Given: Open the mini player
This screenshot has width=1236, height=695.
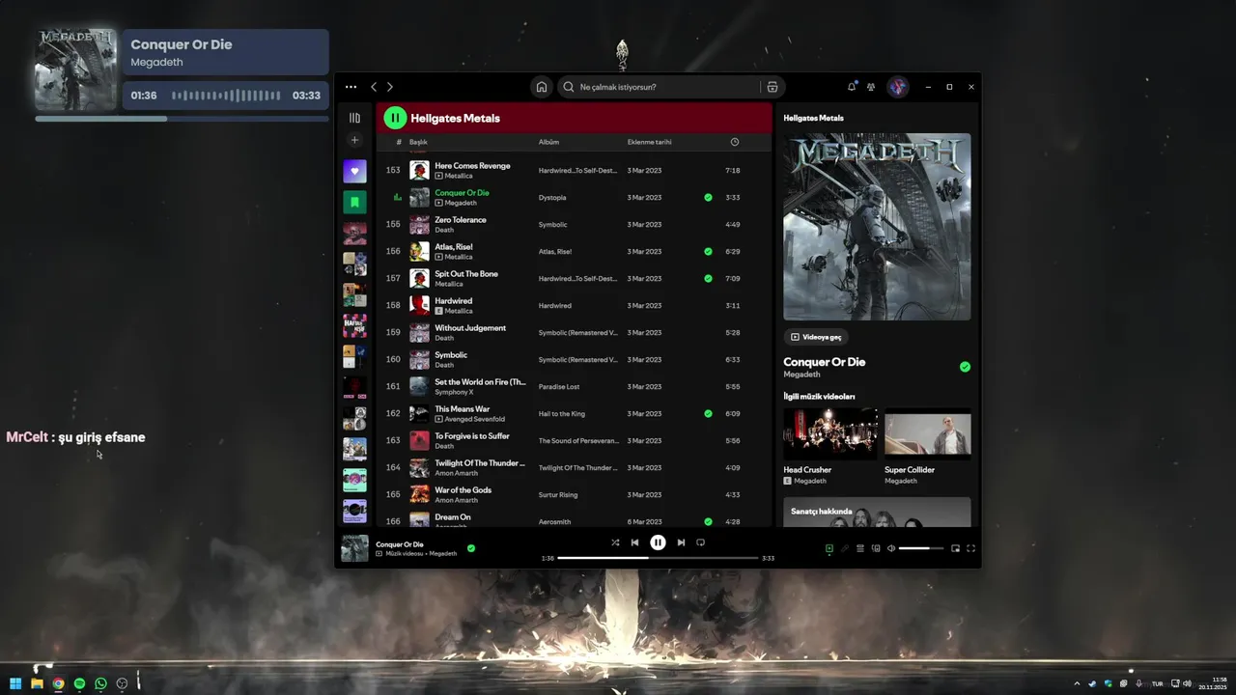Looking at the screenshot, I should coord(955,548).
